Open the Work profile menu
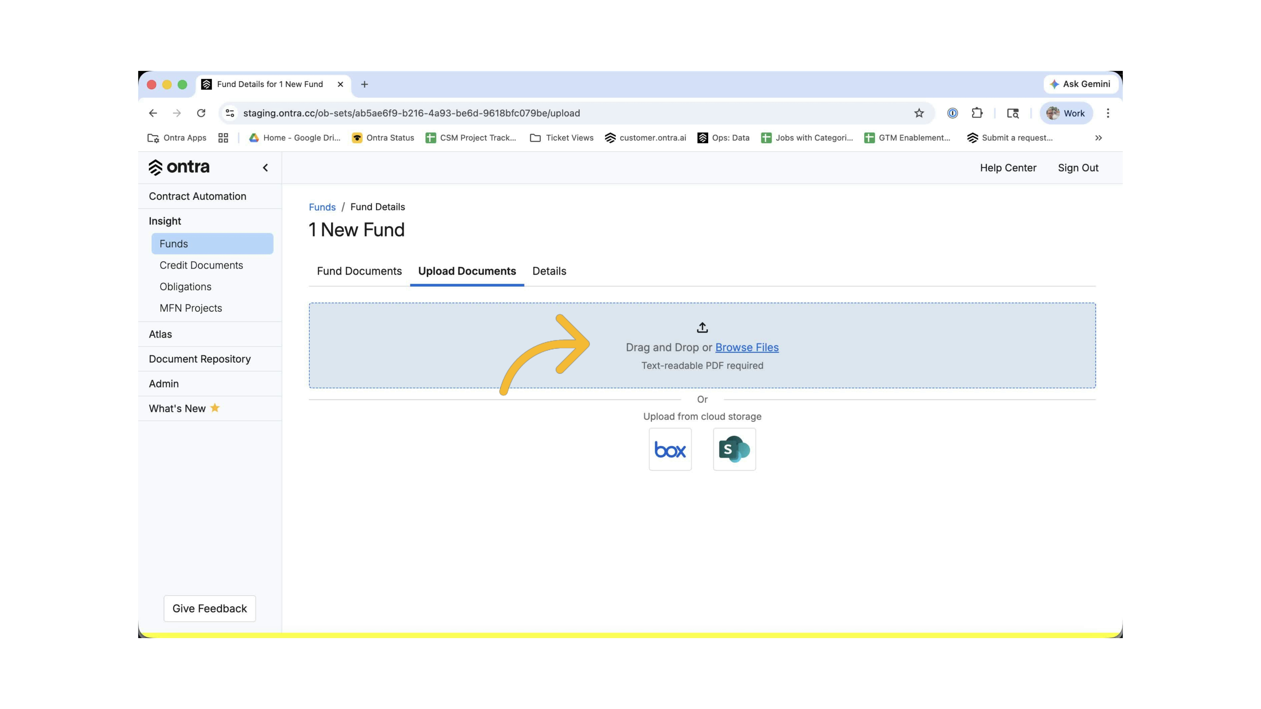Viewport: 1261px width, 709px height. pyautogui.click(x=1066, y=113)
